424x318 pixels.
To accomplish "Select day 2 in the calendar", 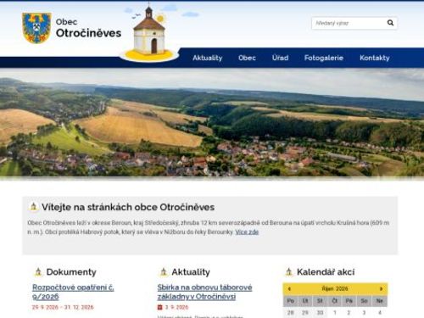I will pos(349,313).
